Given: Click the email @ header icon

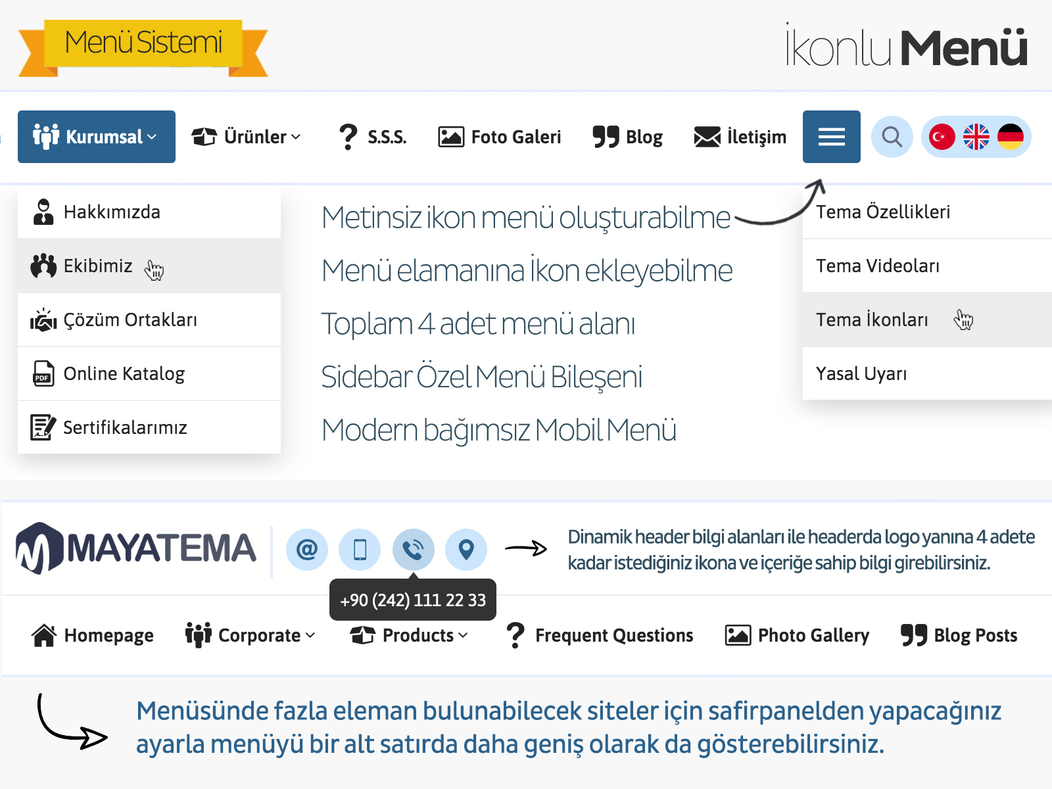Looking at the screenshot, I should (307, 549).
